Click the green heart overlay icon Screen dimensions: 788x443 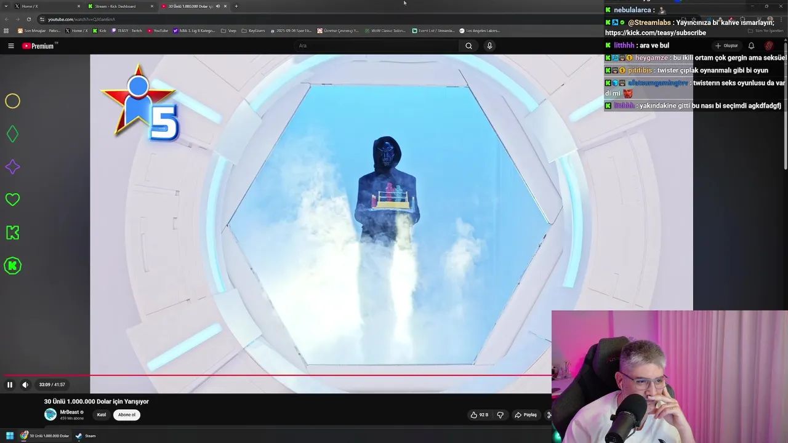pos(12,199)
